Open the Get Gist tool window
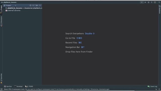This screenshot has width=161, height=91. click(8, 86)
